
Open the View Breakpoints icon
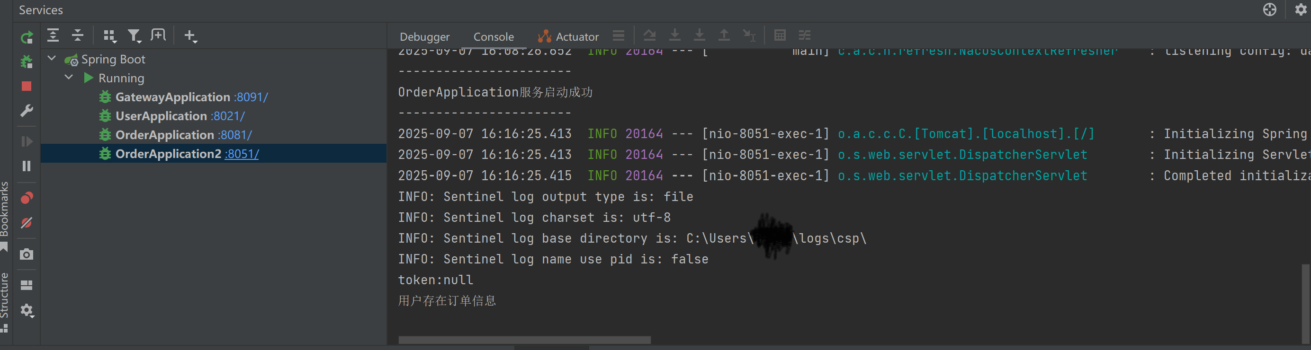(27, 198)
